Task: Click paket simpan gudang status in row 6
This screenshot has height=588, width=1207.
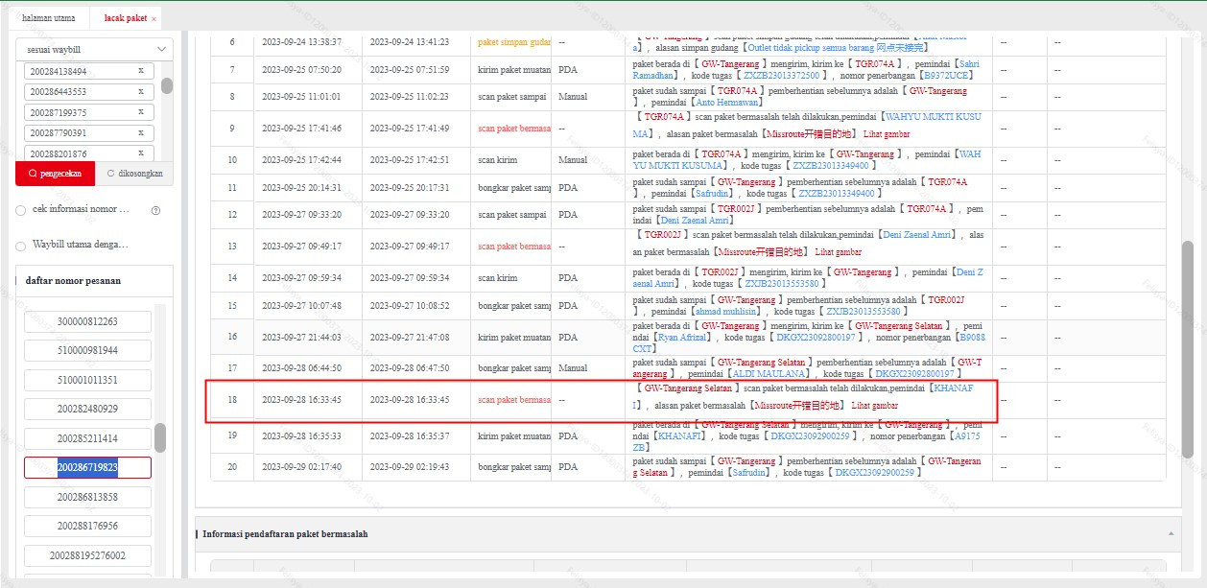Action: coord(514,42)
